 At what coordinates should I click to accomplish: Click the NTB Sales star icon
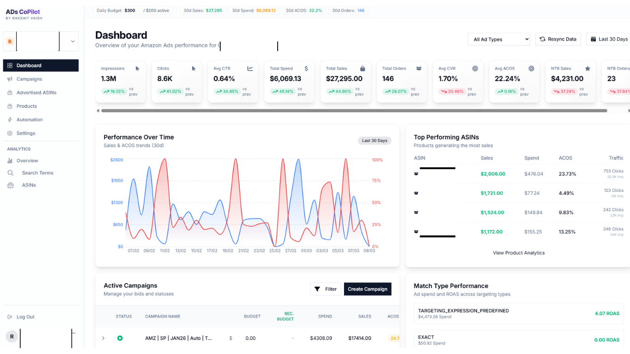click(588, 68)
